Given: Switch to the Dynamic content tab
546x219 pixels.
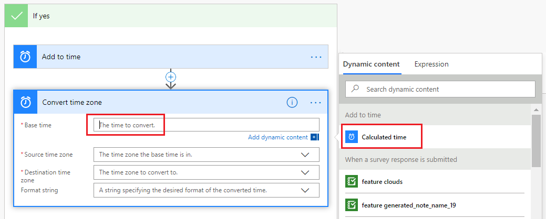Looking at the screenshot, I should 371,64.
